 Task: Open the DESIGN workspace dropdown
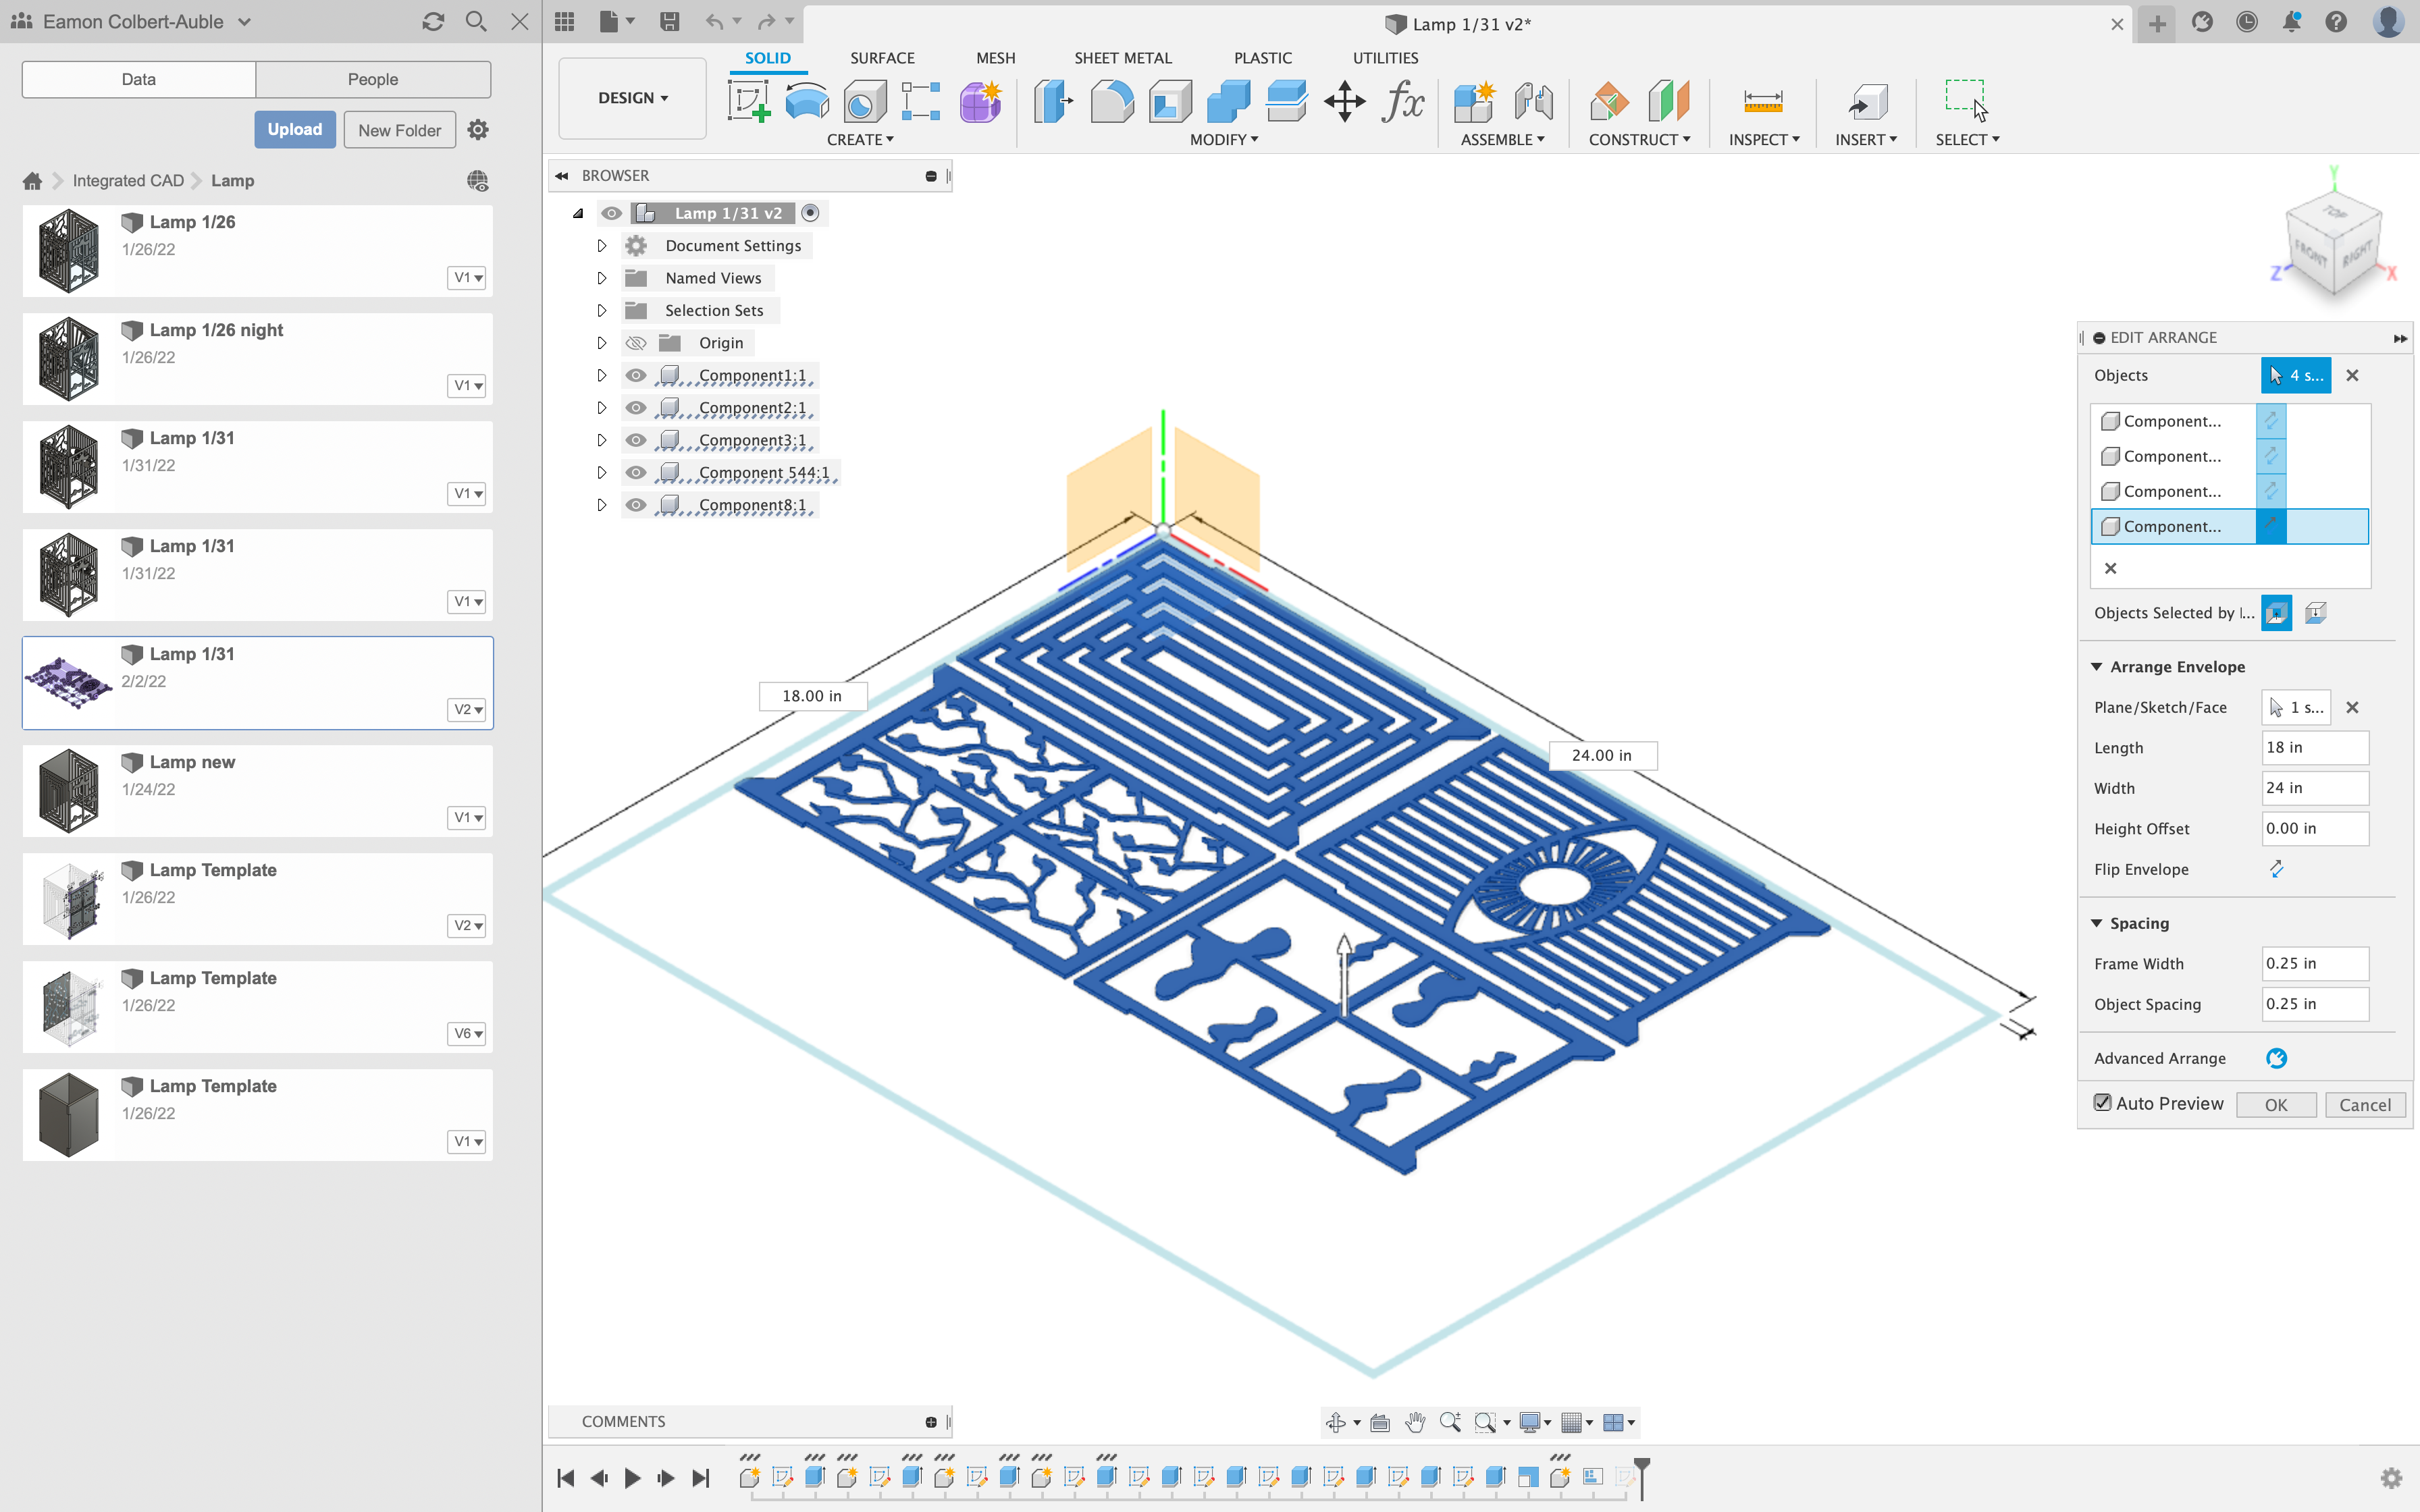[632, 98]
